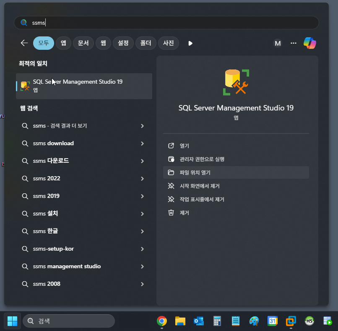This screenshot has width=338, height=331.
Task: Expand chevron for 'ssms-setup-kor'
Action: (x=142, y=249)
